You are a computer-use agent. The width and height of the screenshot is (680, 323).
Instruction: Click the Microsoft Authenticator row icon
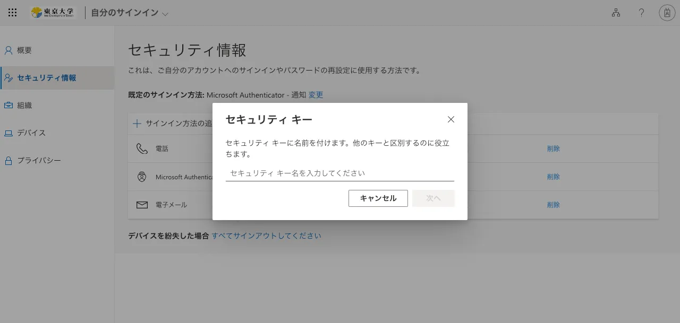pos(142,177)
